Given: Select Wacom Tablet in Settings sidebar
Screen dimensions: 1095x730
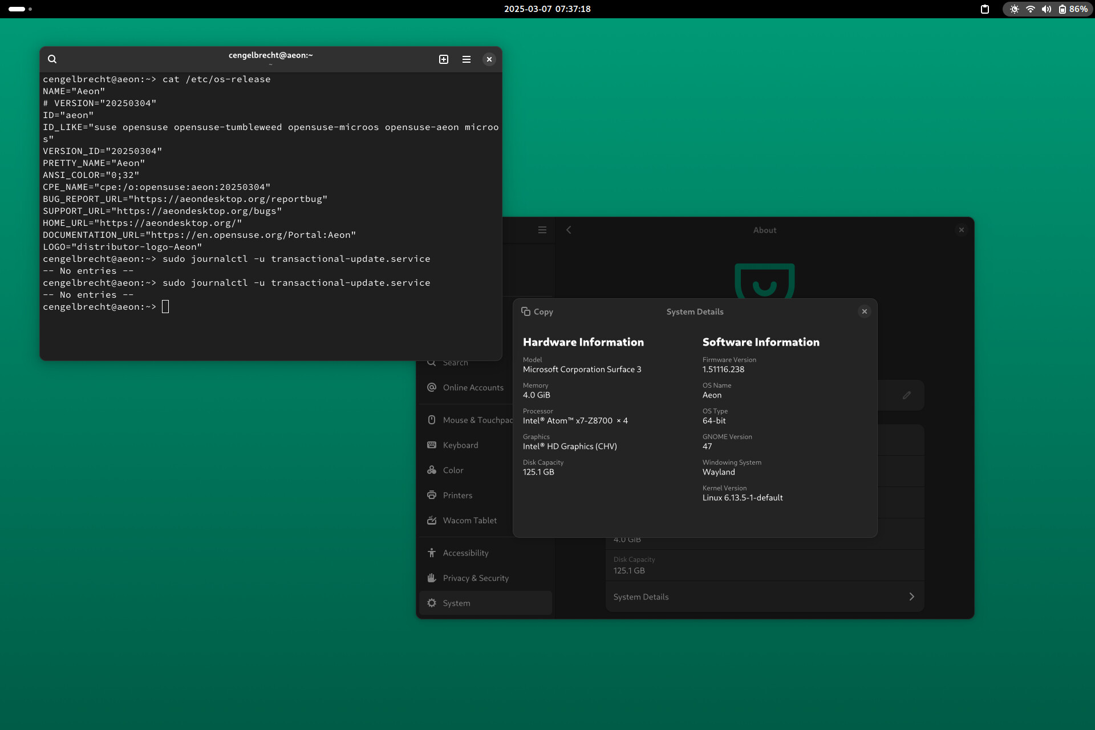Looking at the screenshot, I should [x=467, y=520].
